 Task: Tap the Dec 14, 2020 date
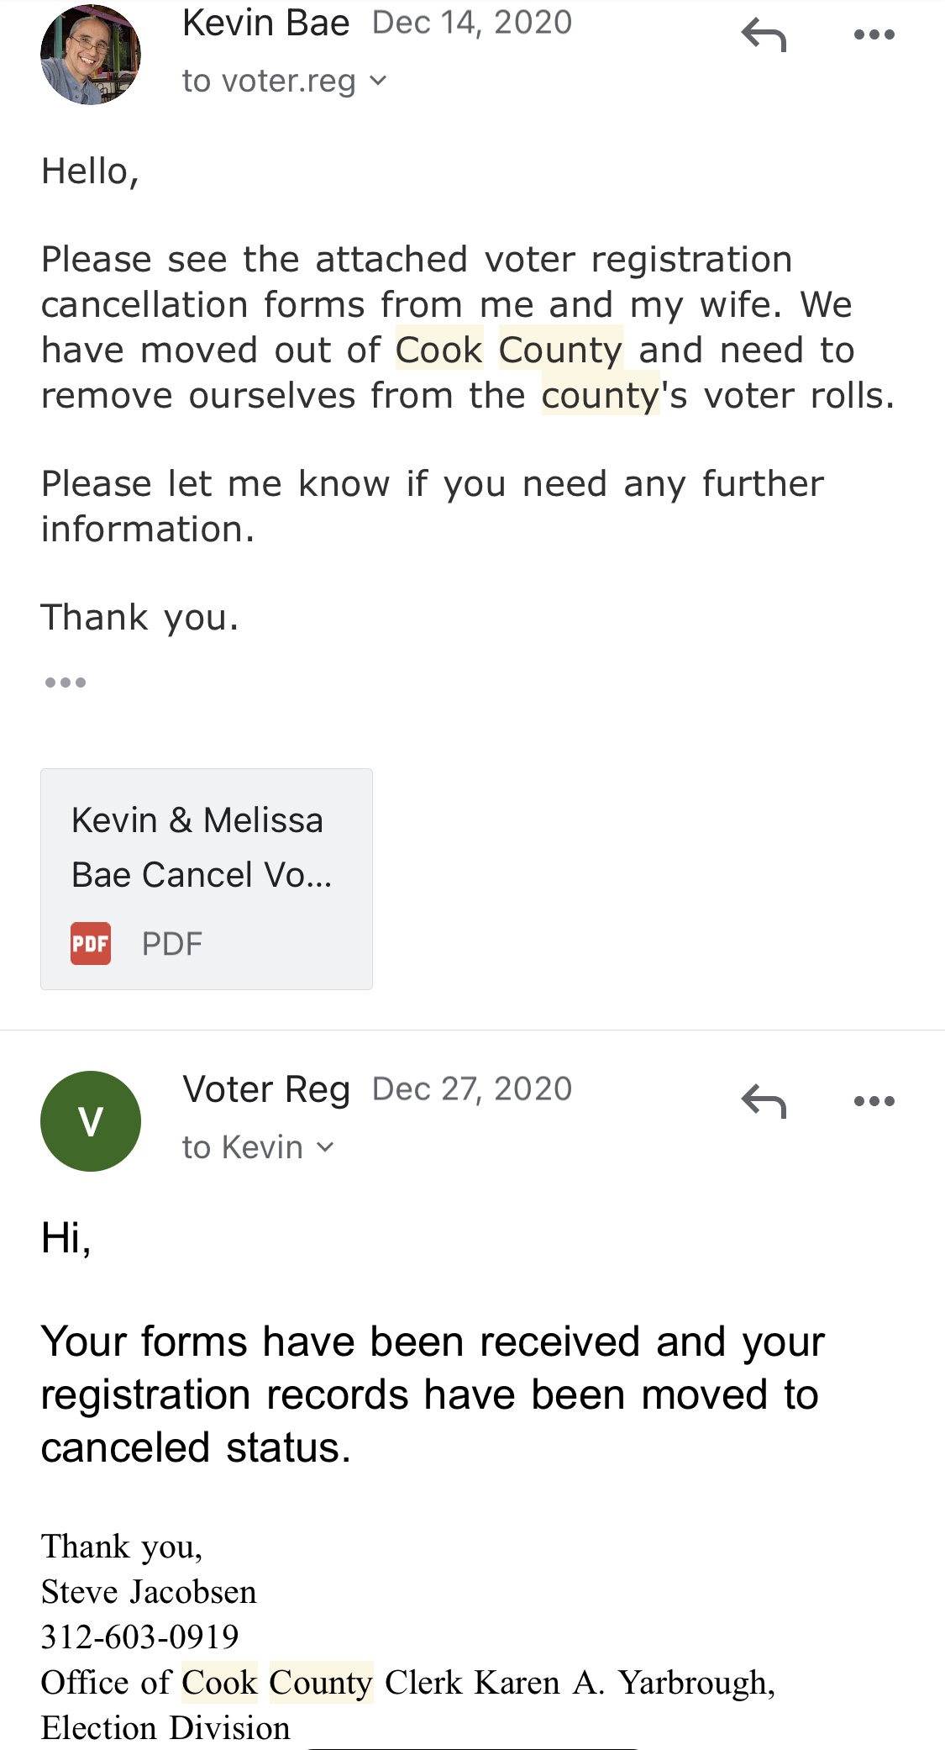pyautogui.click(x=471, y=24)
